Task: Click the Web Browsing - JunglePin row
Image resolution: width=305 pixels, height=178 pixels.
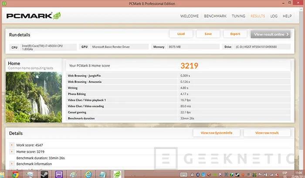Action: (x=178, y=76)
